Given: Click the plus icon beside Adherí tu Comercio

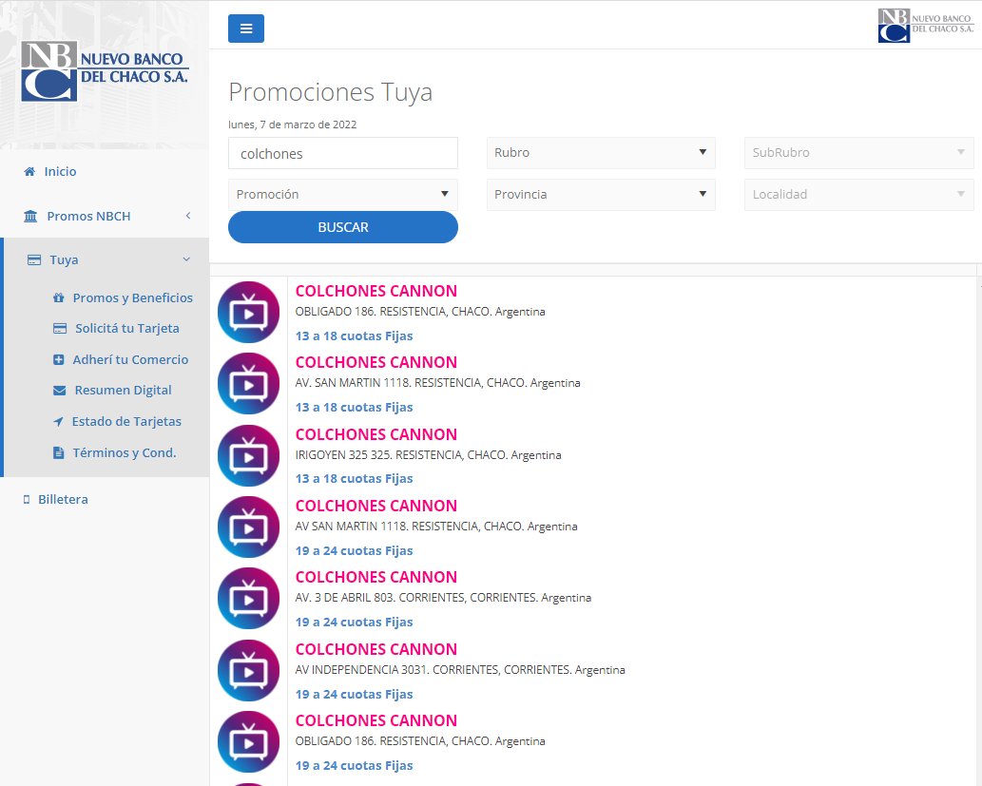Looking at the screenshot, I should pyautogui.click(x=58, y=360).
